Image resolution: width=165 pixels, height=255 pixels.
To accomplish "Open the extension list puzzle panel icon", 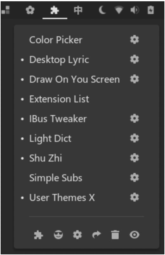I will [55, 10].
